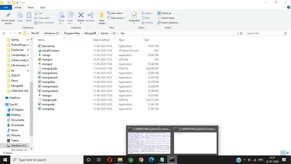Image resolution: width=291 pixels, height=164 pixels.
Task: Sort by the Name column header
Action: 41,40
